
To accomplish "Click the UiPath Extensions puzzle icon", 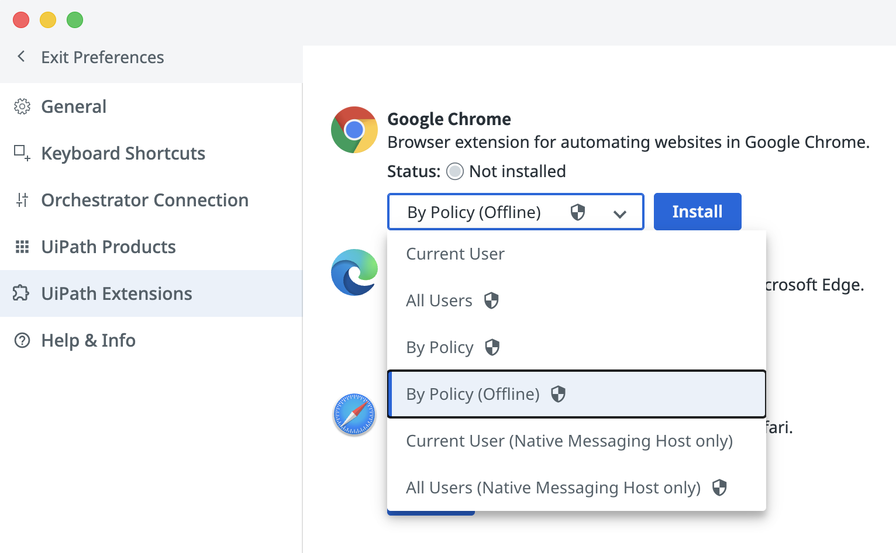I will [x=22, y=293].
